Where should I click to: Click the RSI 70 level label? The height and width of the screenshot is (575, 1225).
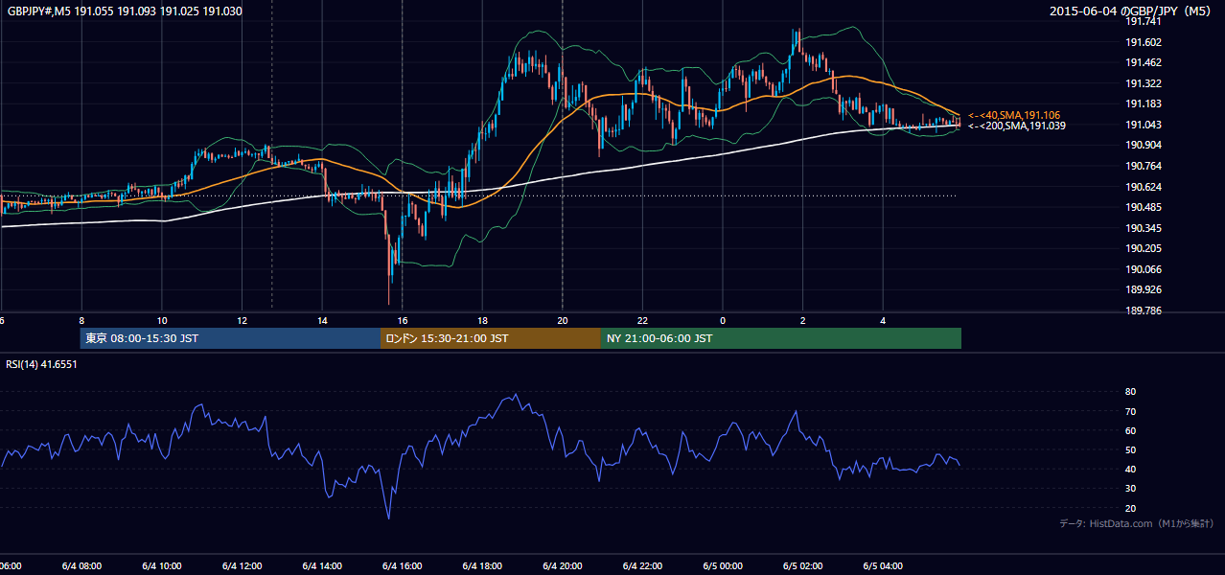[1130, 411]
